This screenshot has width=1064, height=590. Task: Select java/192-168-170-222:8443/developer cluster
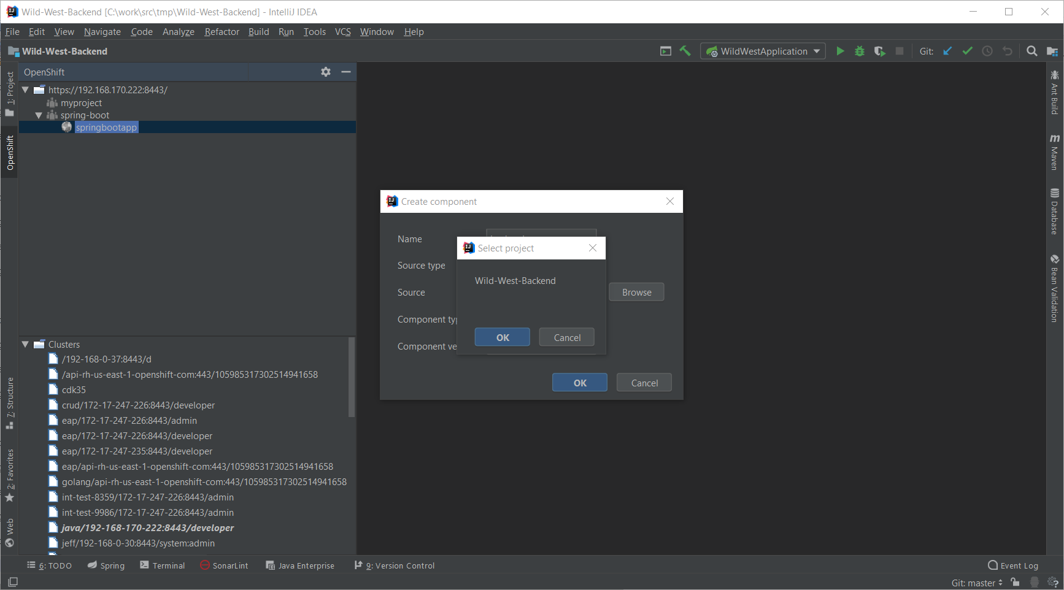148,528
